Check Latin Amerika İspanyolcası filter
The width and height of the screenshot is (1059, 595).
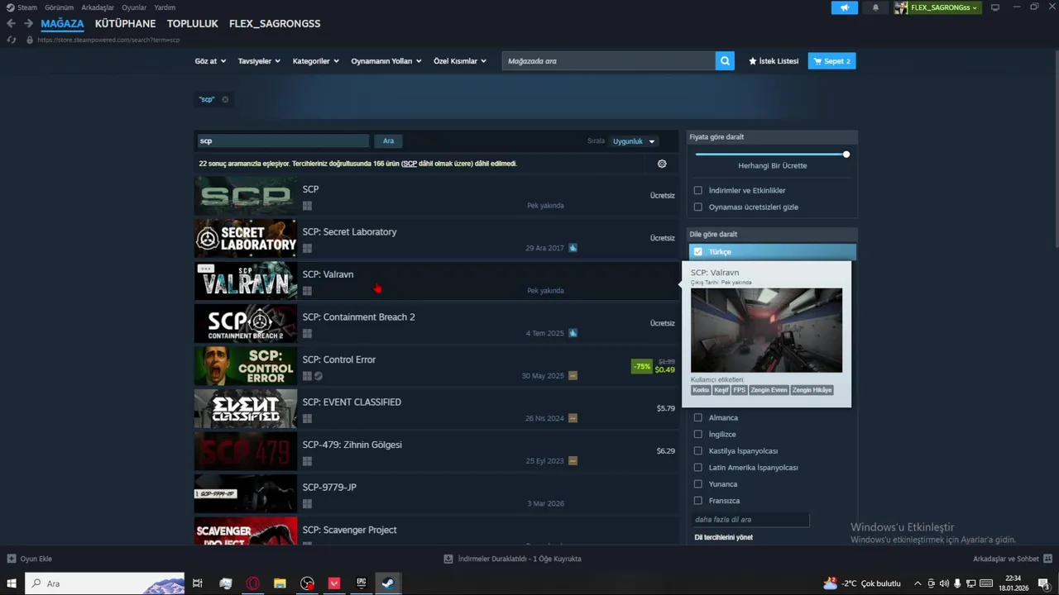point(698,468)
